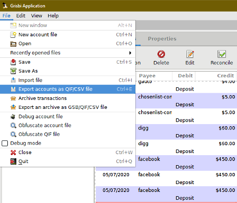Expand Recently opened files submenu arrow
Viewport: 237px width, 203px height.
130,53
